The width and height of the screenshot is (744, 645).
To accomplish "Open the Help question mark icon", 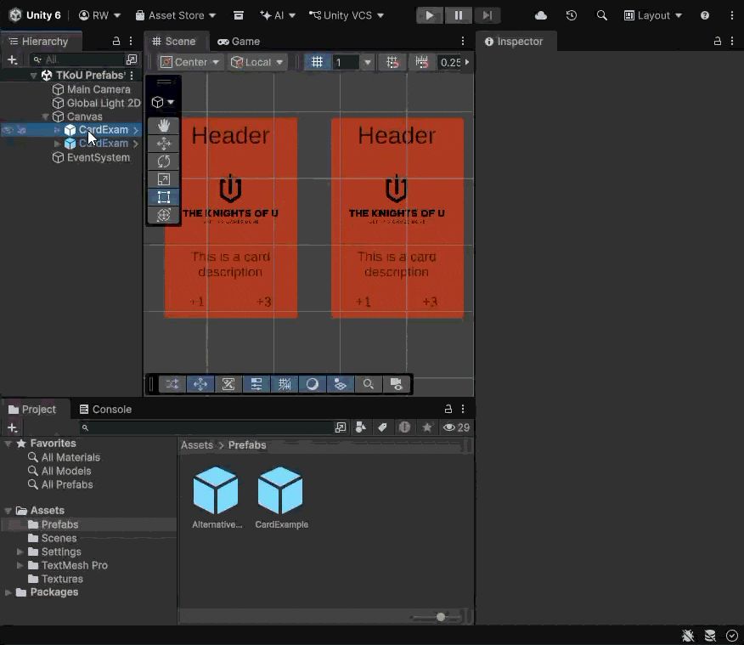I will point(705,15).
